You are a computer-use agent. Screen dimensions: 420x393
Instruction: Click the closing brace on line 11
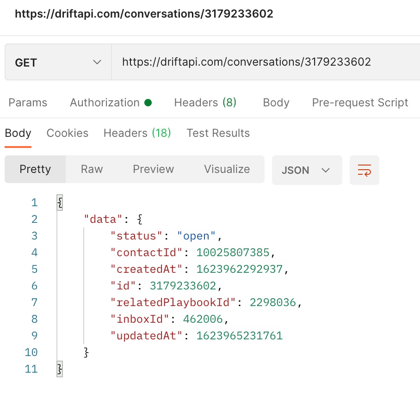pos(60,369)
